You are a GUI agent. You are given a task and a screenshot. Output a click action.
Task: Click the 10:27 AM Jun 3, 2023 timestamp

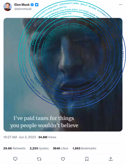click(20, 137)
